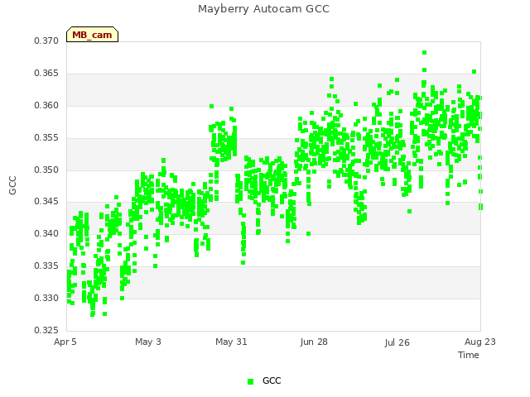Click the vertical GCC y-axis title

[x=12, y=185]
